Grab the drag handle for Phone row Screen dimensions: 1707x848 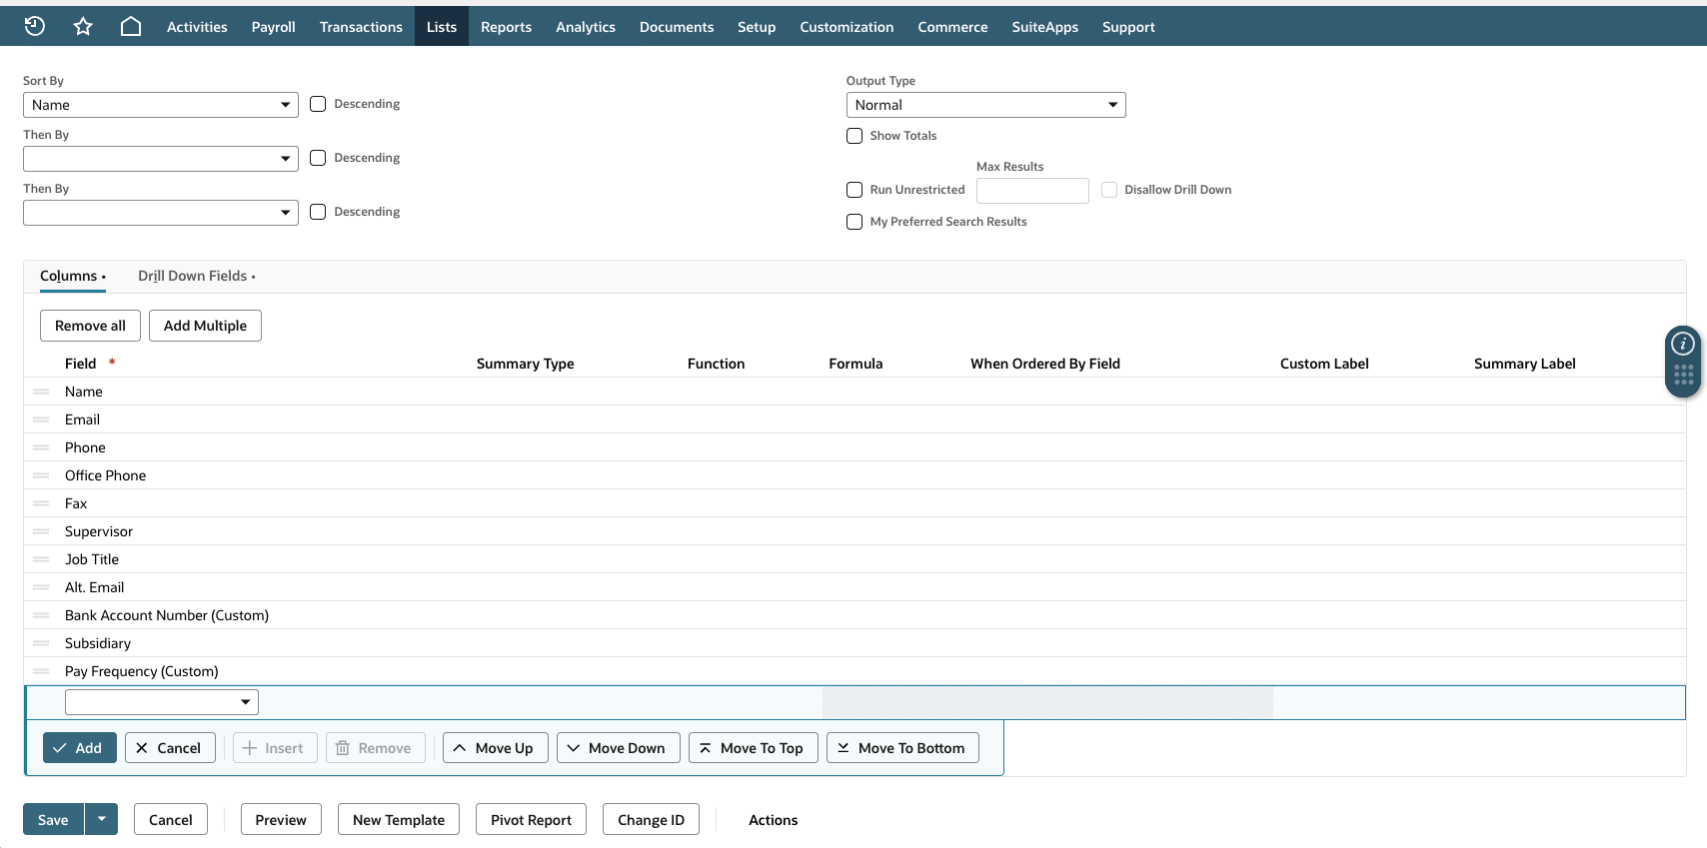(x=41, y=447)
